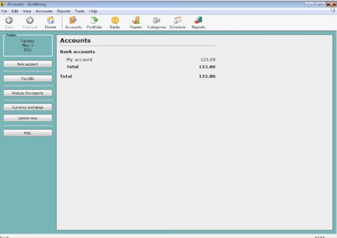Open the Help menu
This screenshot has height=238, width=337.
coord(92,11)
